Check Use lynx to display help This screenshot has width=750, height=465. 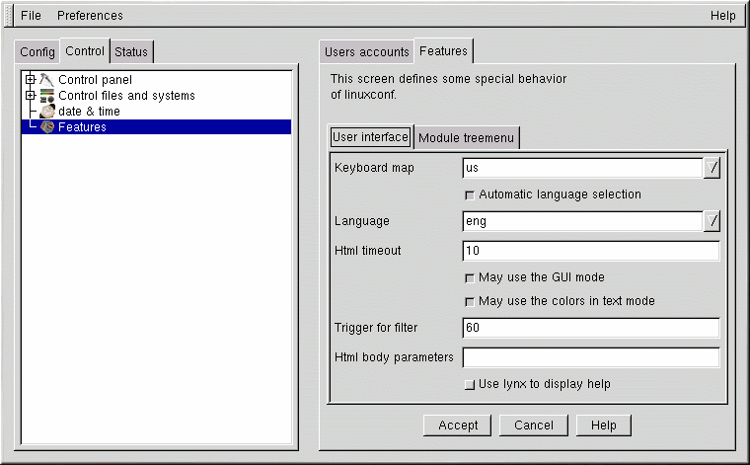tap(470, 384)
